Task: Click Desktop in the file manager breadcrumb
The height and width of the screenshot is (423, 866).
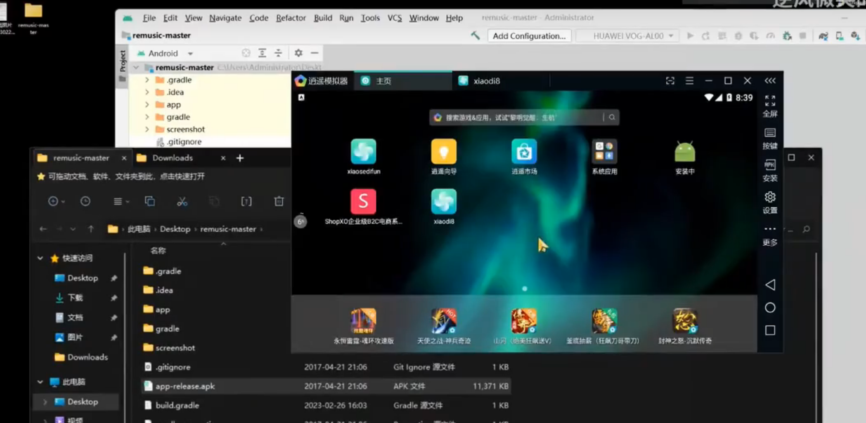Action: coord(175,229)
